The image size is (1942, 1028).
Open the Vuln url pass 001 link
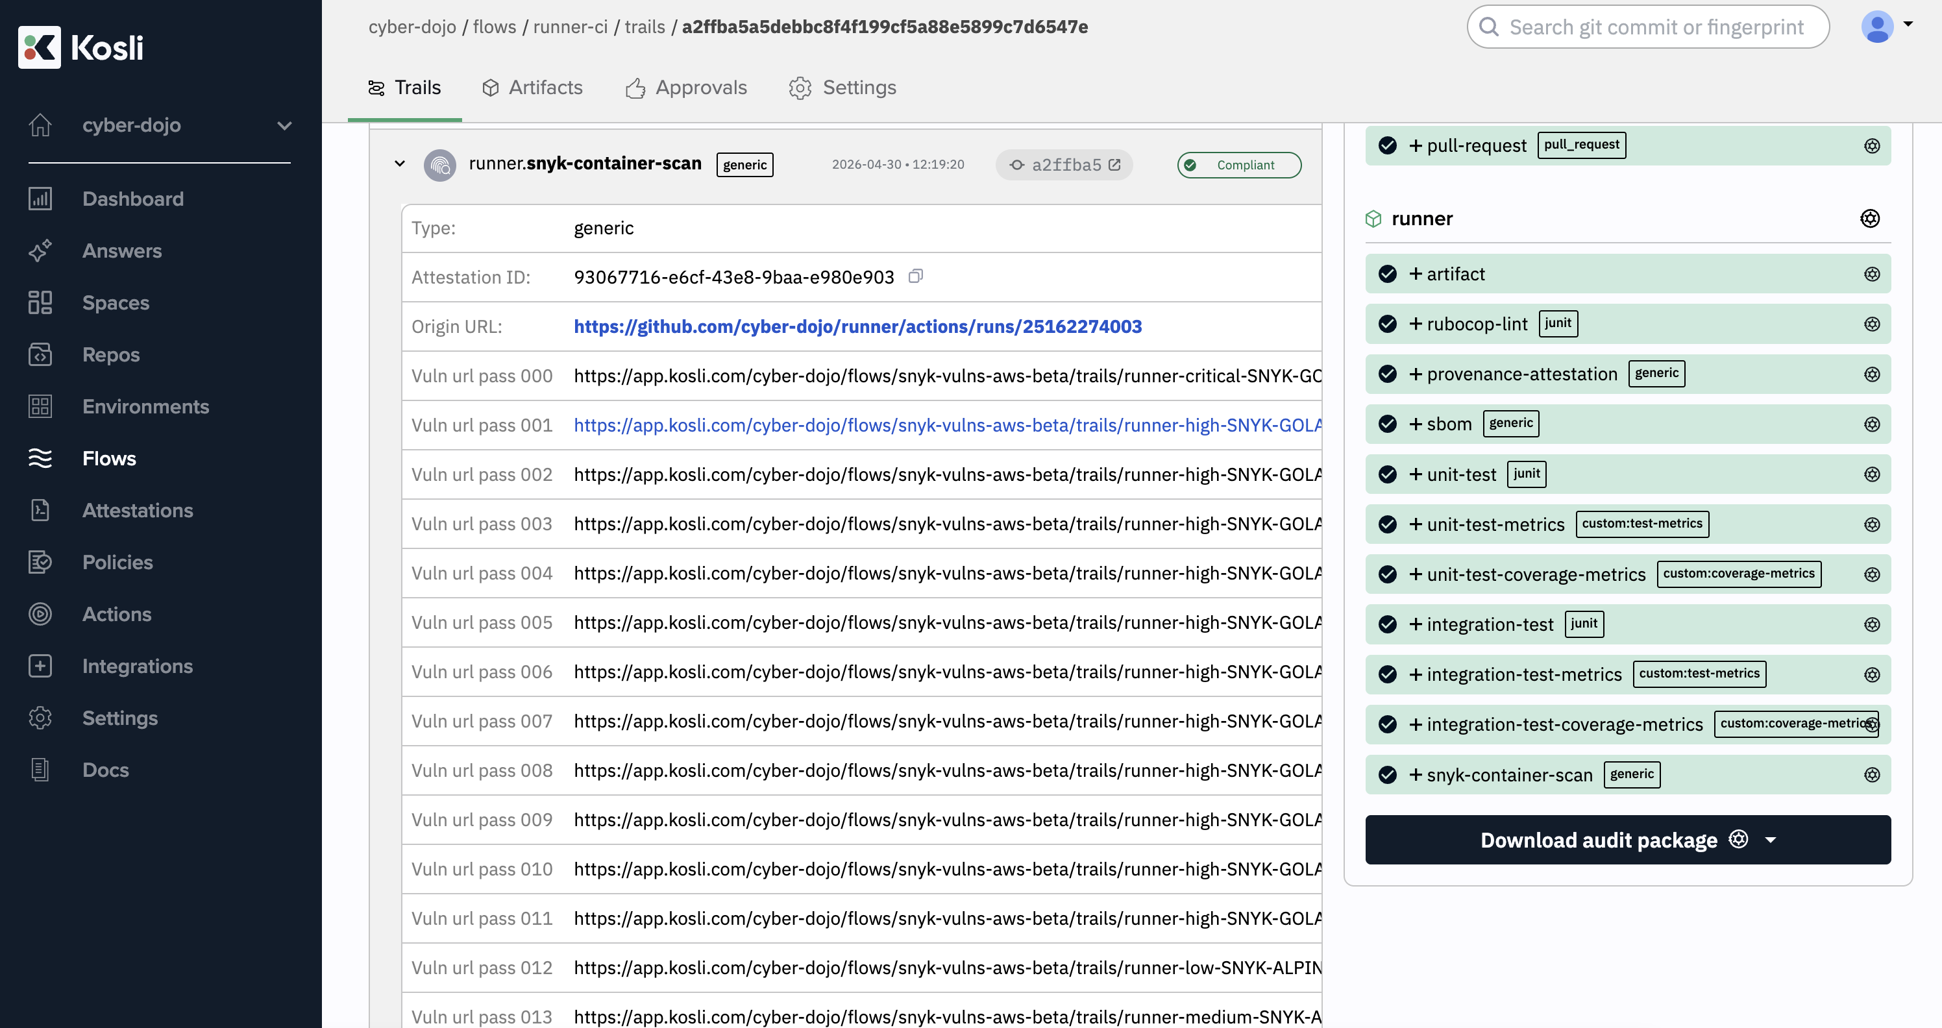[948, 425]
